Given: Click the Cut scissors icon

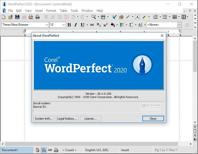Looking at the screenshot, I should tap(46, 17).
